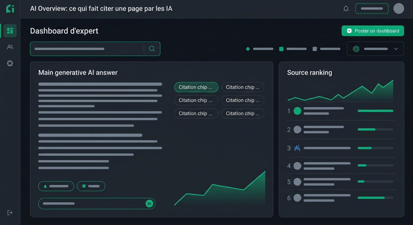The height and width of the screenshot is (225, 413).
Task: Open notifications with the bell icon
Action: pos(346,9)
